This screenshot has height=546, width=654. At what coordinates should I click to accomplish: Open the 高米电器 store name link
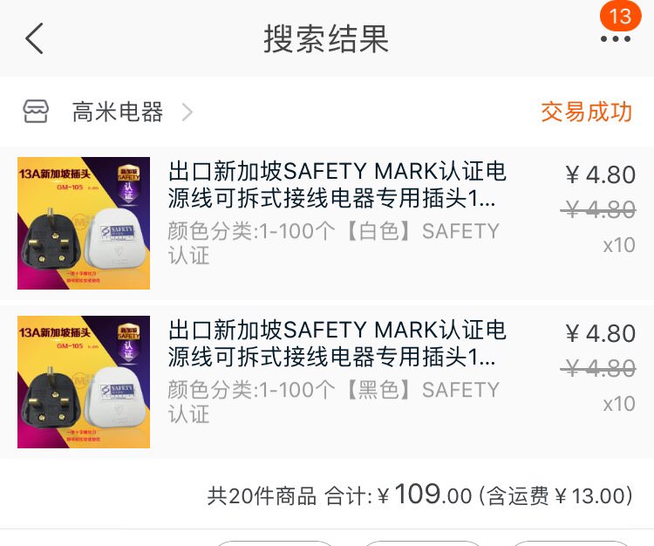coord(118,112)
